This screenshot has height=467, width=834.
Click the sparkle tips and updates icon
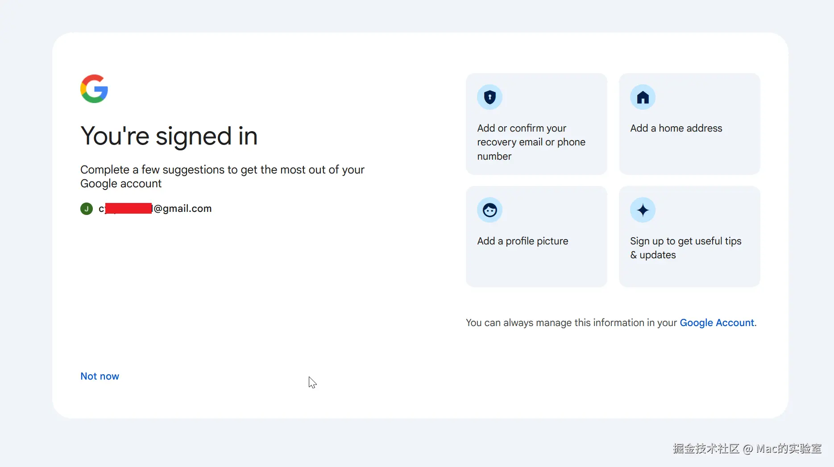pos(643,210)
